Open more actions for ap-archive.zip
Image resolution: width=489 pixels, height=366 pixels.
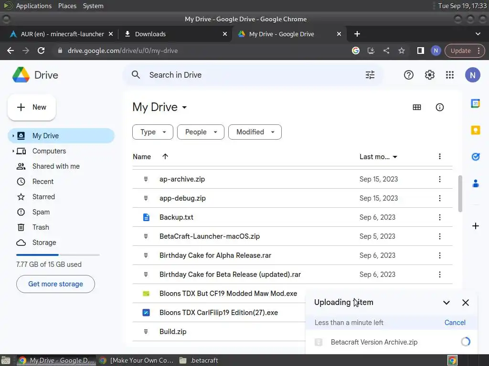tap(439, 179)
